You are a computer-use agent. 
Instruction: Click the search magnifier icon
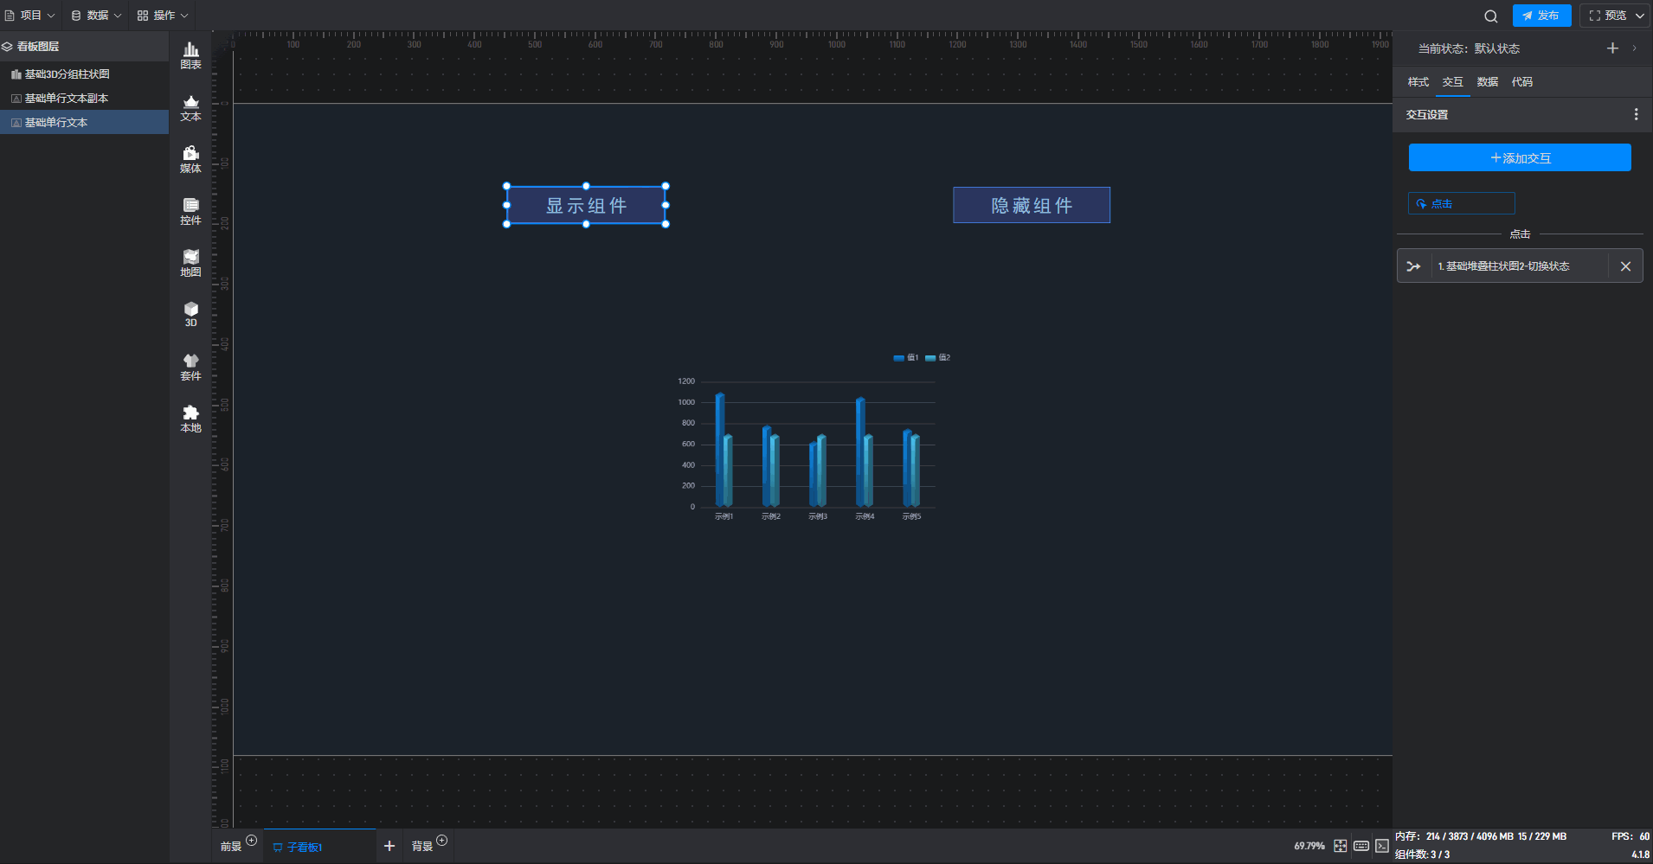(x=1490, y=16)
